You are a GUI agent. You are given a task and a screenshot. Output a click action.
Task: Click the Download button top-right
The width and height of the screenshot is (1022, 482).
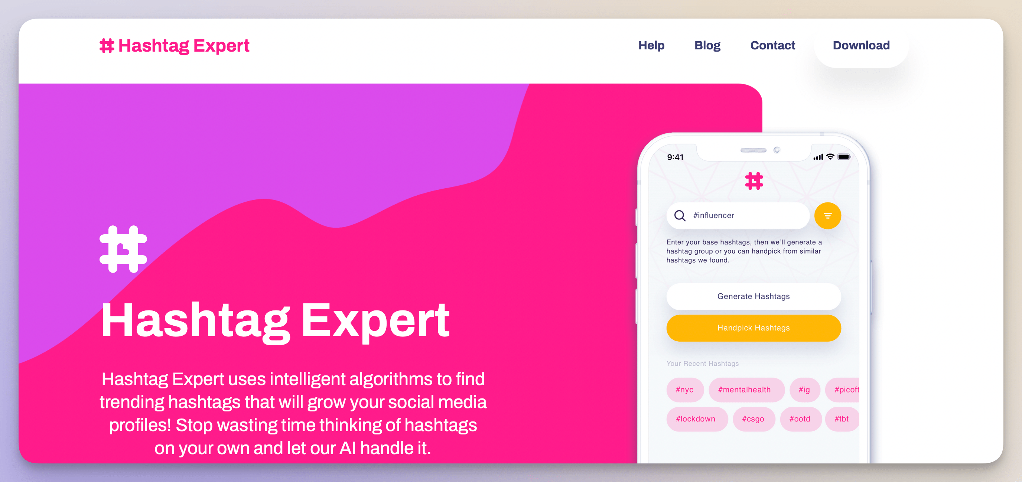[860, 45]
